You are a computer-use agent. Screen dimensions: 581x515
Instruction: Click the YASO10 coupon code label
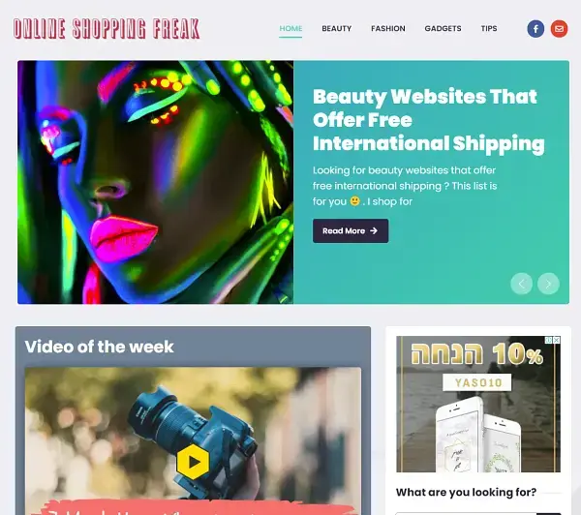(477, 382)
